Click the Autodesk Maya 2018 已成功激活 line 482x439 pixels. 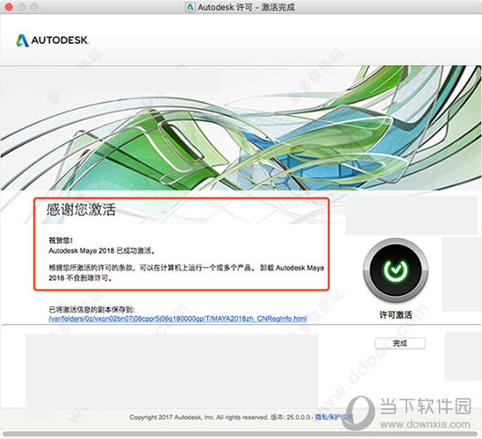(102, 251)
